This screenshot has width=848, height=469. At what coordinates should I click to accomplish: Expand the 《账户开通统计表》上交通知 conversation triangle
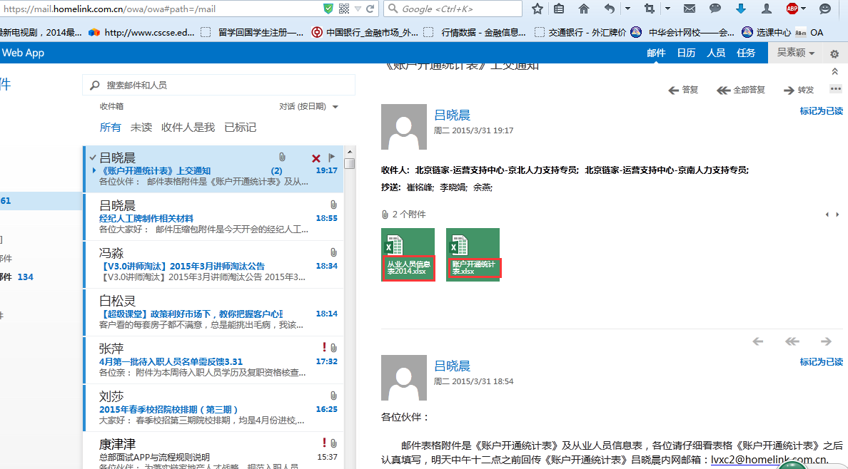(x=95, y=171)
